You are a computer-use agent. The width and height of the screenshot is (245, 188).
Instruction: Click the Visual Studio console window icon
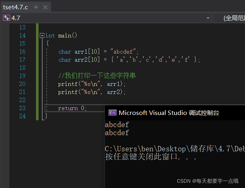113,113
